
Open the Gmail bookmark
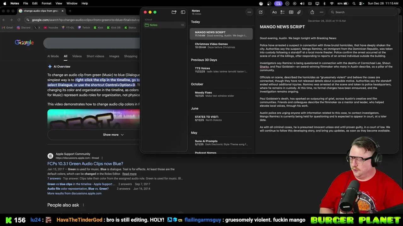pos(8,28)
